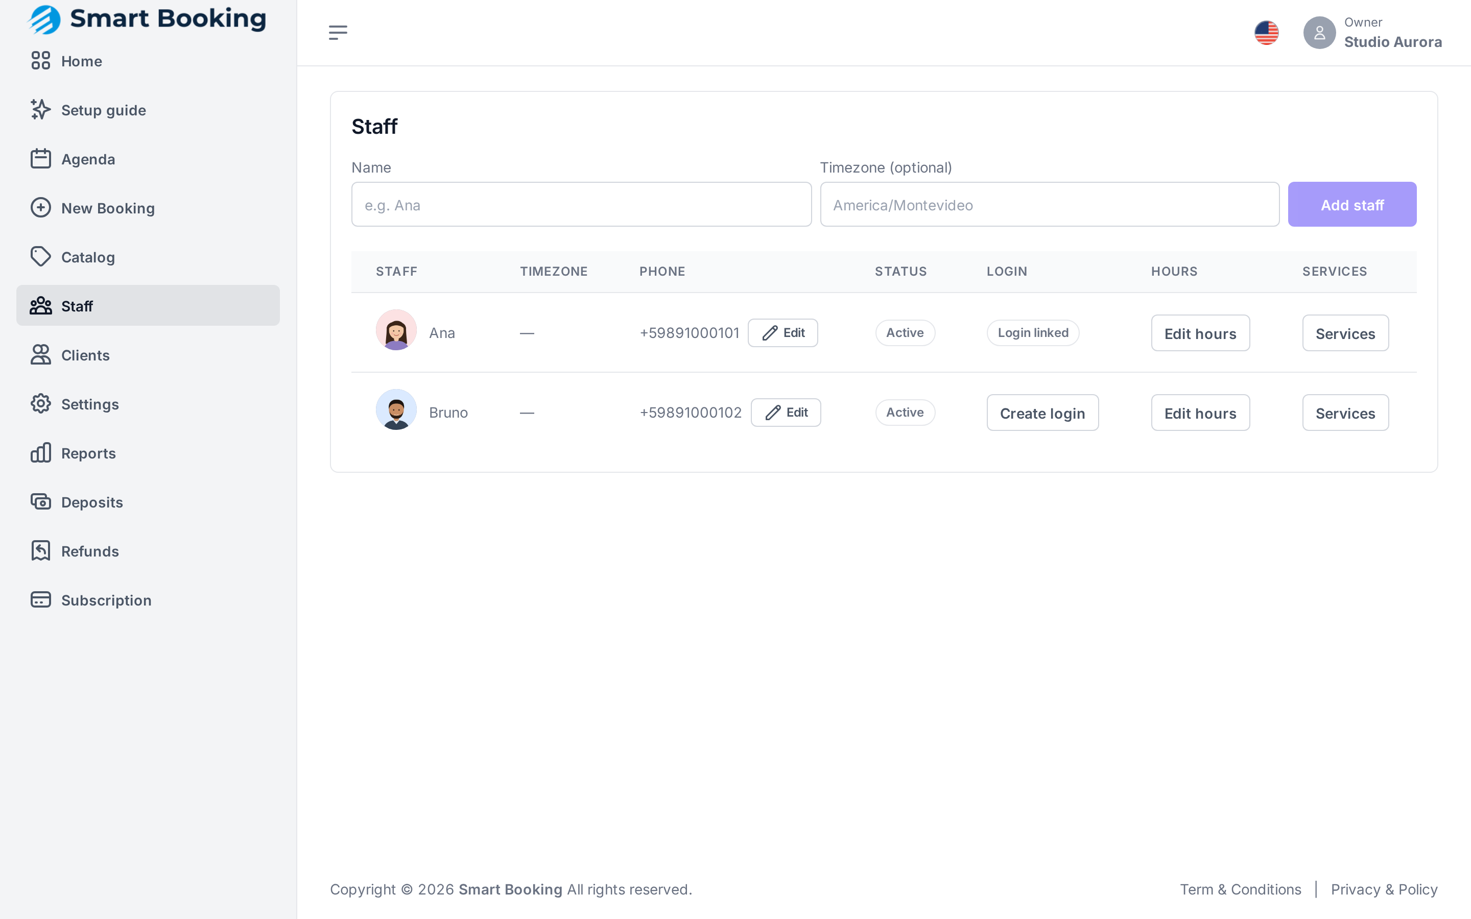Image resolution: width=1471 pixels, height=919 pixels.
Task: Focus the Name input field
Action: (581, 205)
